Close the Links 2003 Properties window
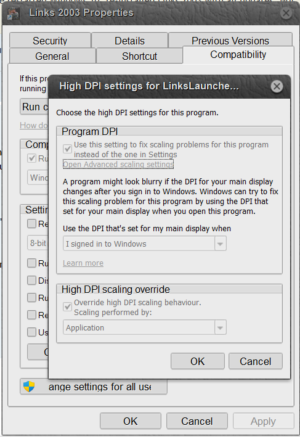Viewport: 300px width, 439px height. point(286,13)
